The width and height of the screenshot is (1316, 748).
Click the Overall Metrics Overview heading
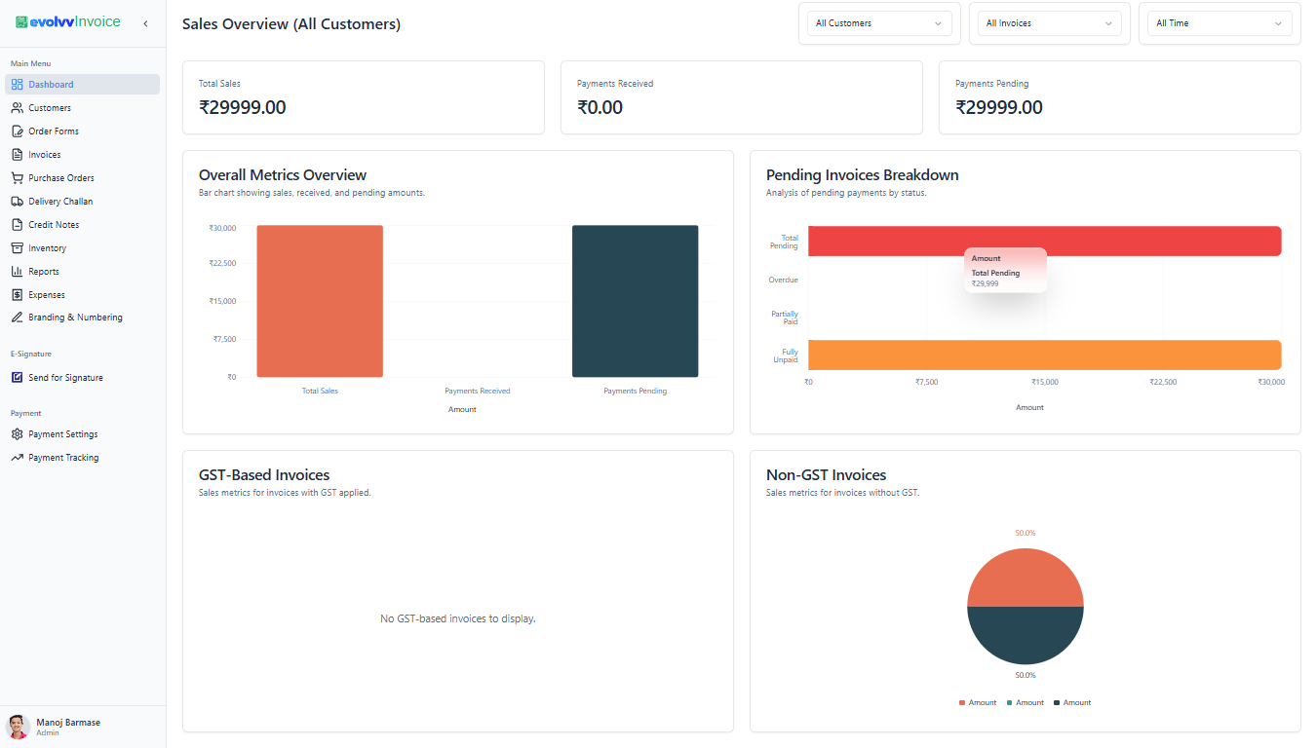point(283,175)
